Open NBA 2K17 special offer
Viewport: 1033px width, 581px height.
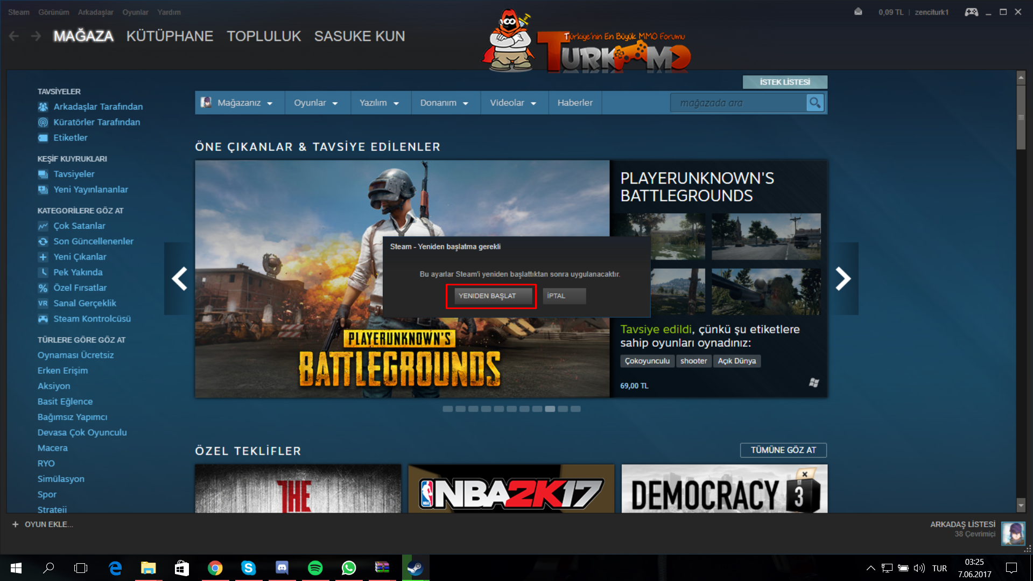tap(511, 488)
